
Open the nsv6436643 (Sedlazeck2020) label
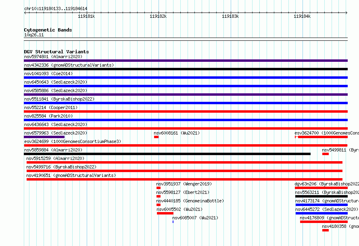coord(56,124)
